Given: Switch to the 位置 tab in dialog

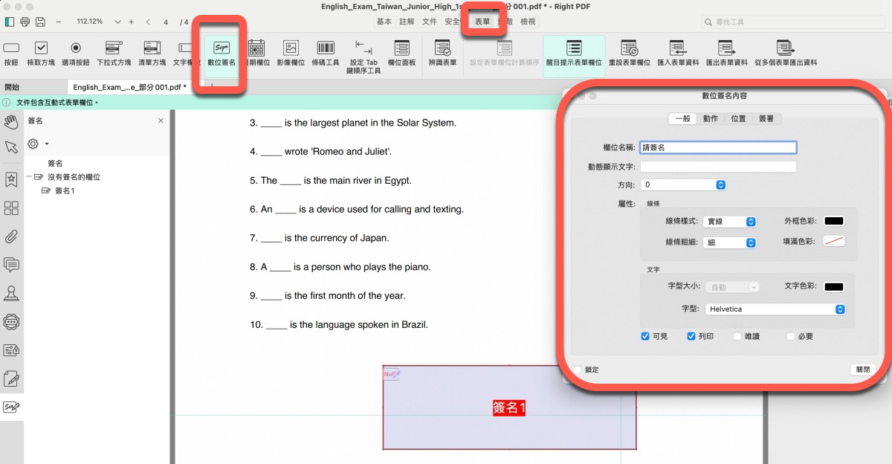Looking at the screenshot, I should [x=738, y=118].
